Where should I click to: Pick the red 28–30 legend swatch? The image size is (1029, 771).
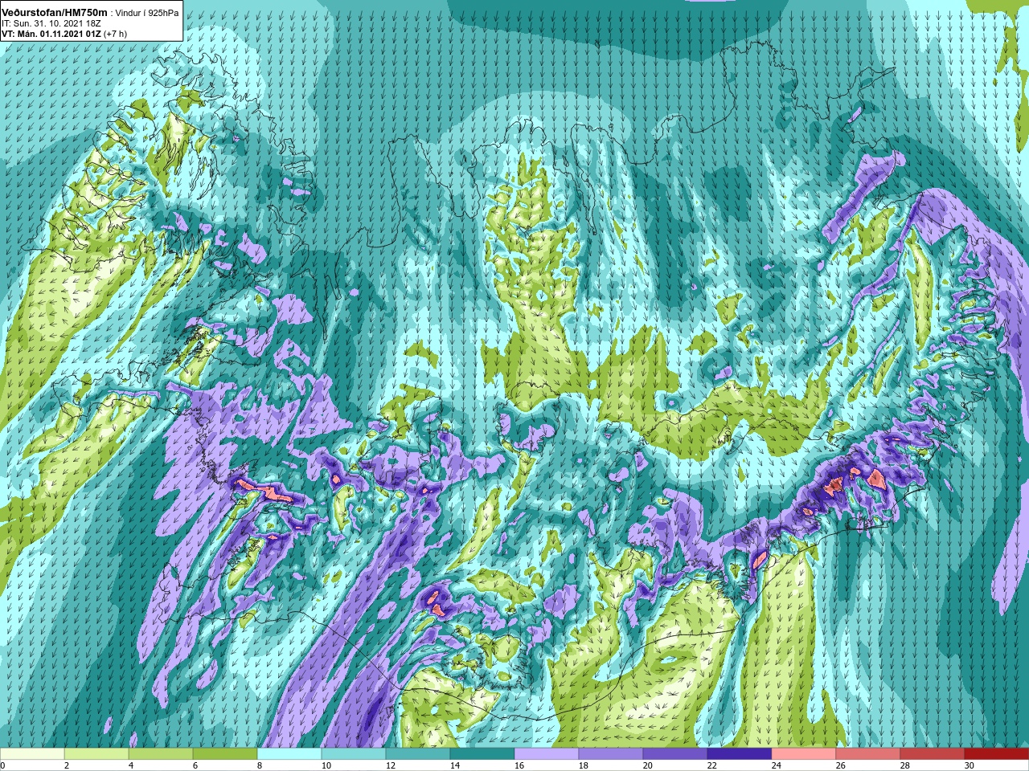[x=933, y=754]
